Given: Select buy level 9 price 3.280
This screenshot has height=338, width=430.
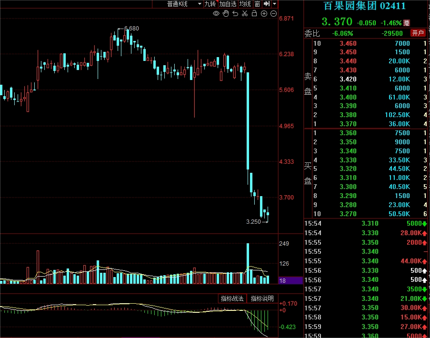Looking at the screenshot, I should click(348, 205).
